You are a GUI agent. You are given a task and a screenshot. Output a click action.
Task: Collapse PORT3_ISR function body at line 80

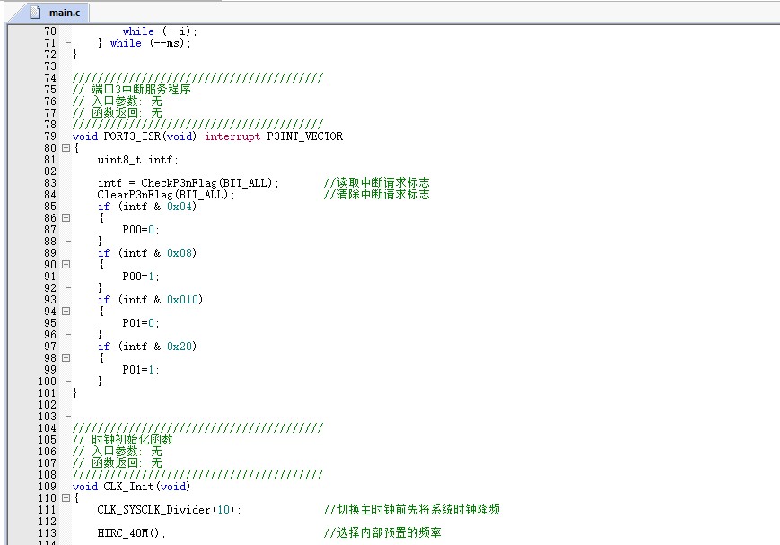pos(66,148)
